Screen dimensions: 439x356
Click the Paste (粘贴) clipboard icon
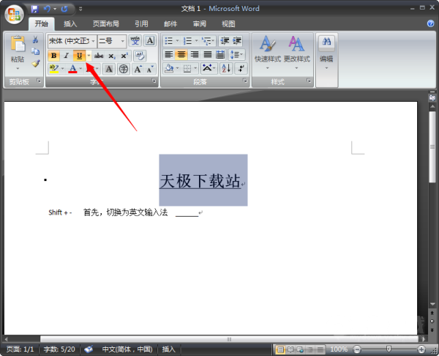click(x=18, y=44)
